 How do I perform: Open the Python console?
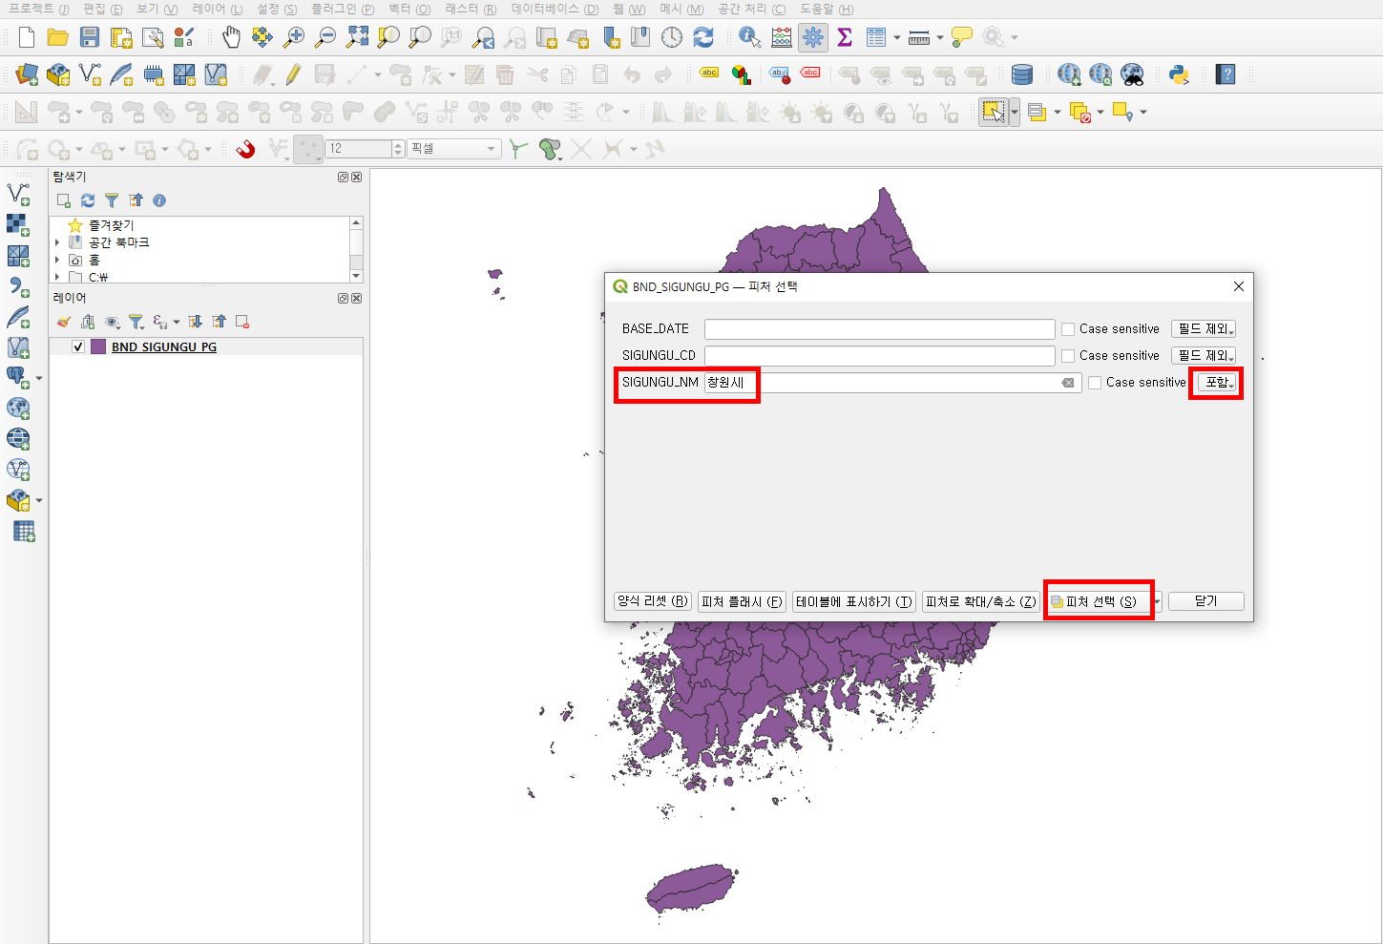(1179, 74)
